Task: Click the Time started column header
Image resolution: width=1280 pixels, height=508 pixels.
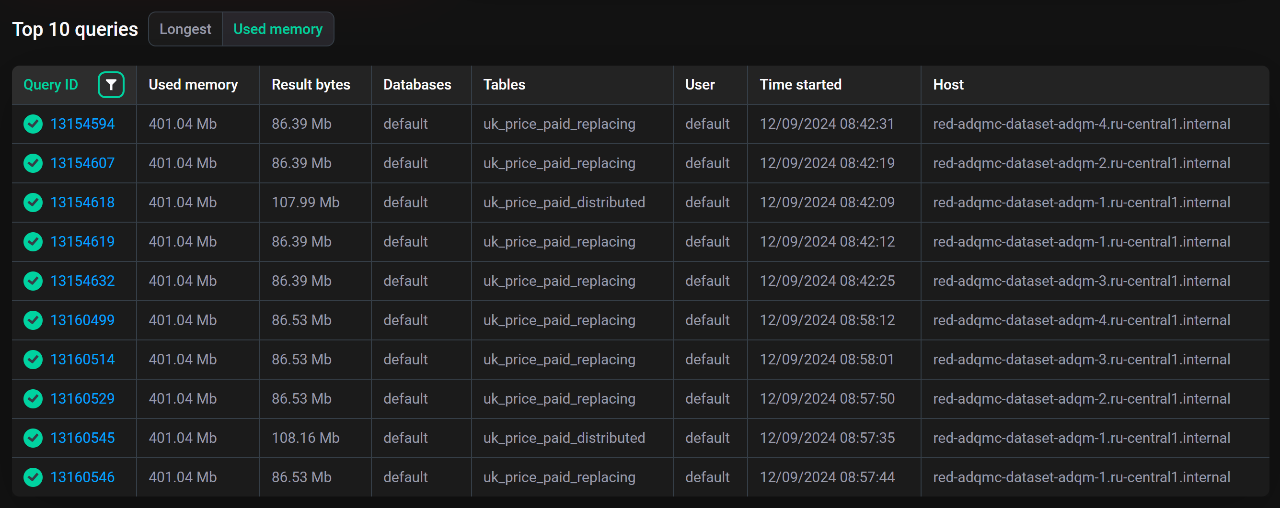Action: coord(800,84)
